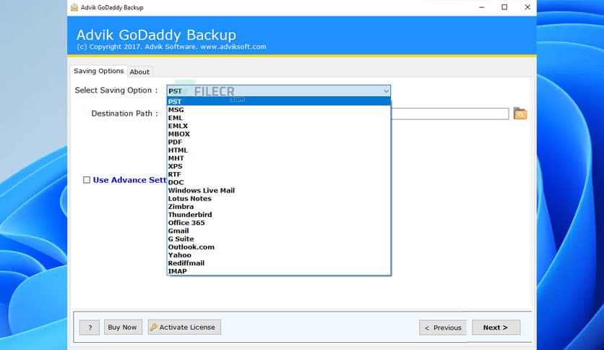The image size is (604, 350).
Task: Select MBOX as the saving option
Action: pos(279,134)
